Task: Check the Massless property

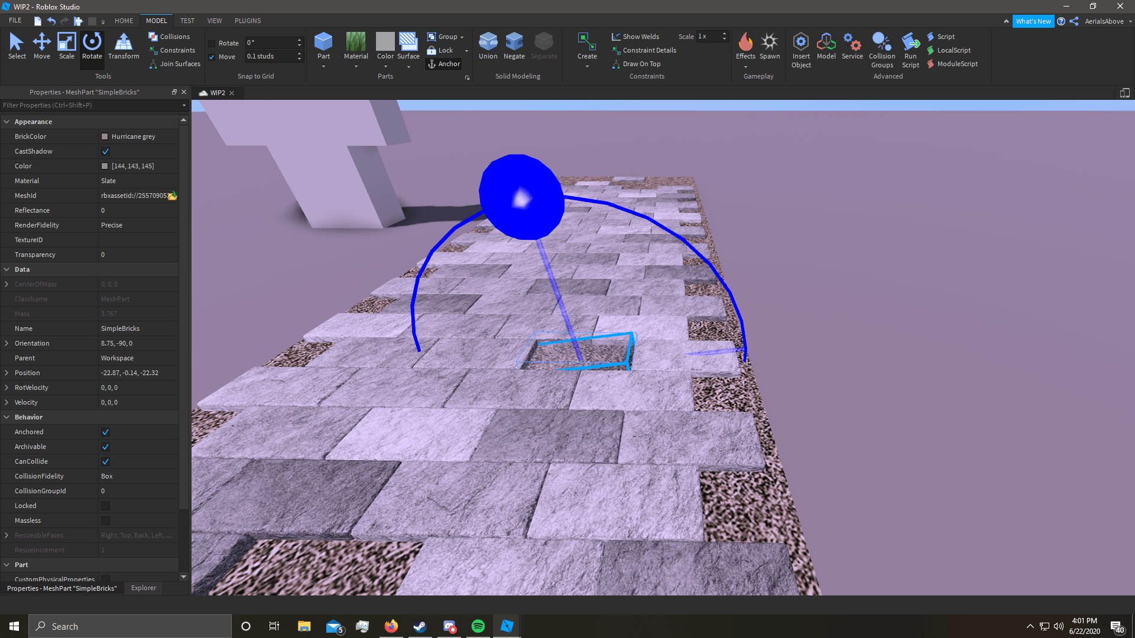Action: pos(105,520)
